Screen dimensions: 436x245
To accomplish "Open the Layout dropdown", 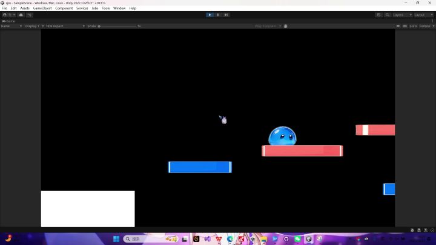I will coord(423,15).
